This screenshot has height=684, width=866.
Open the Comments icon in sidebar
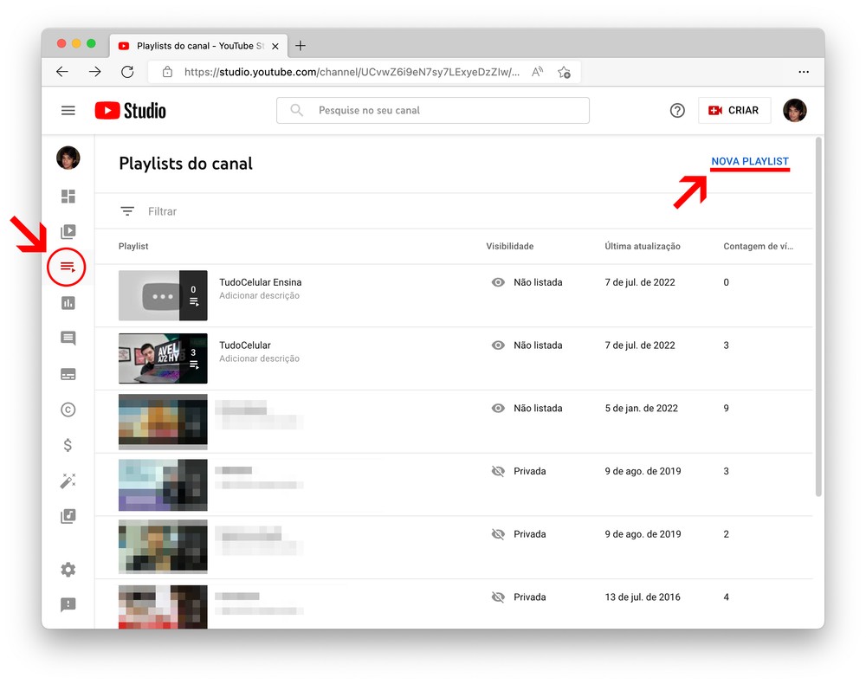[x=68, y=339]
